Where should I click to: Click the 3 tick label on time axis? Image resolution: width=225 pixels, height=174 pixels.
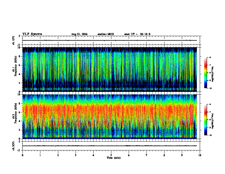pos(76,155)
